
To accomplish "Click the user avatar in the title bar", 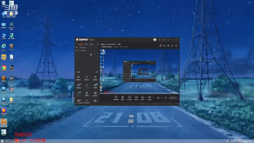I will (155, 40).
